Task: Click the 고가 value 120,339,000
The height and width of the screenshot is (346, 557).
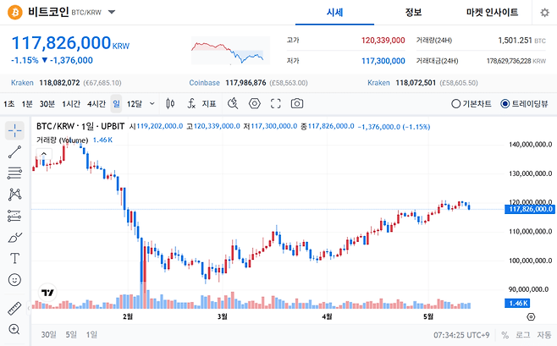Action: tap(383, 41)
